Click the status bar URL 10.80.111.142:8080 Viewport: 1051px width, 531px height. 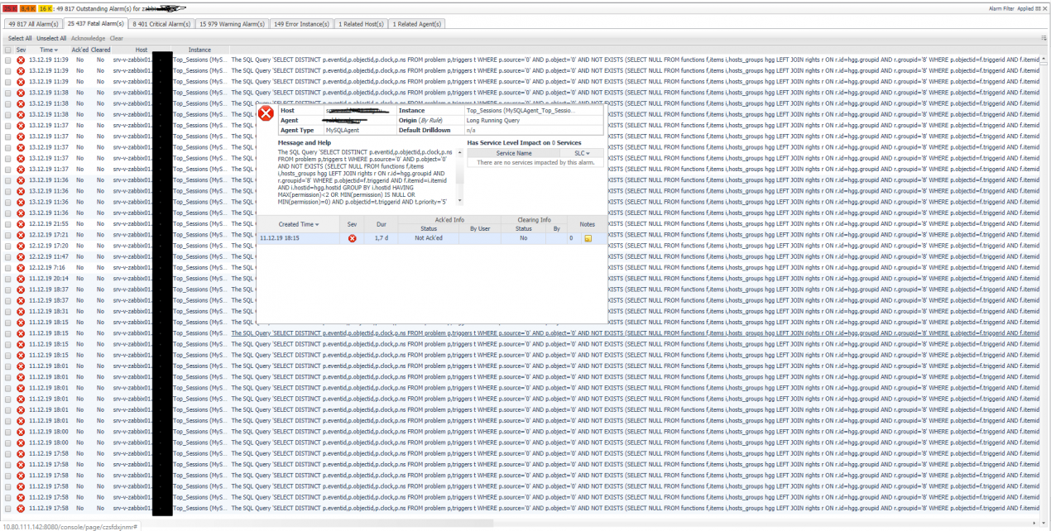(70, 526)
